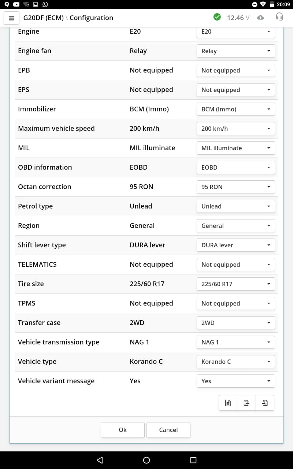Click the green connection status checkmark
Screen dimensions: 293x469
217,17
